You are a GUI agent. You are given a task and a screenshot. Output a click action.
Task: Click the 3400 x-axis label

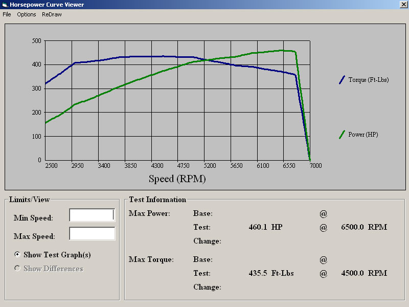point(104,165)
